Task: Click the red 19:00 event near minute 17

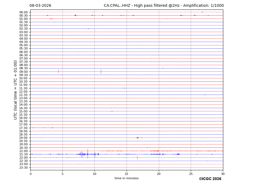Action: 138,138
